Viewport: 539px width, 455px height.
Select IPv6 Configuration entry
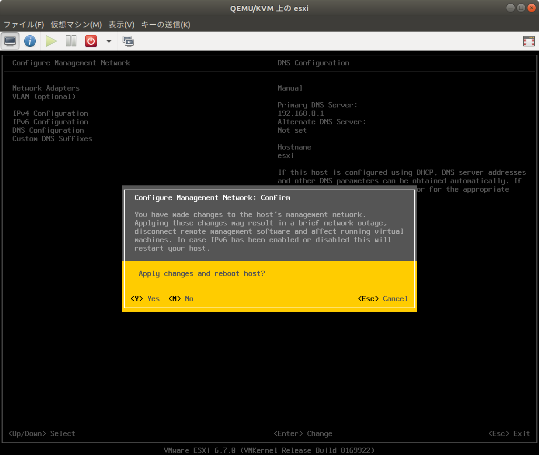tap(50, 122)
